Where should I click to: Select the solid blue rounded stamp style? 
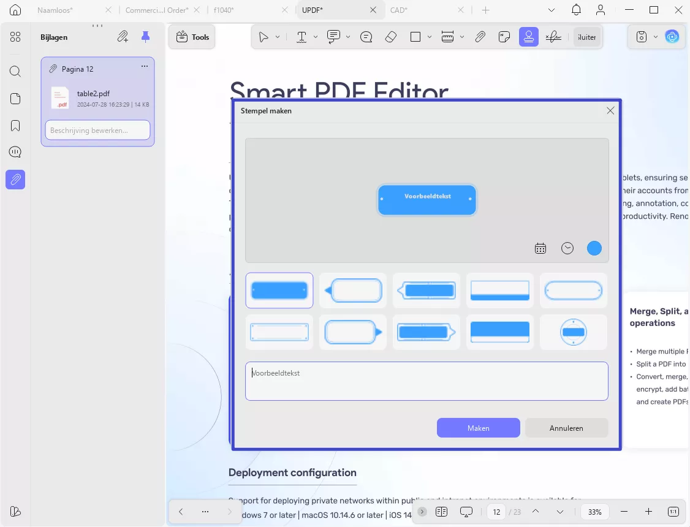pos(279,290)
